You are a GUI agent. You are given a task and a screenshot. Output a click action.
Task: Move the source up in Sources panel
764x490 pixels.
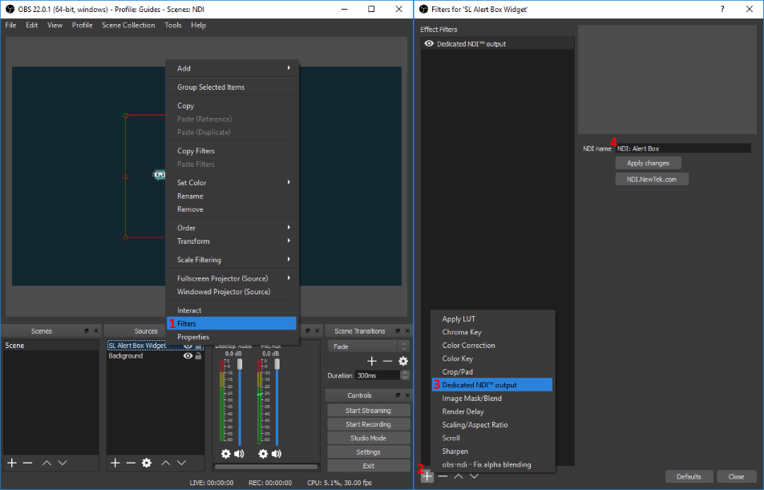(x=166, y=463)
